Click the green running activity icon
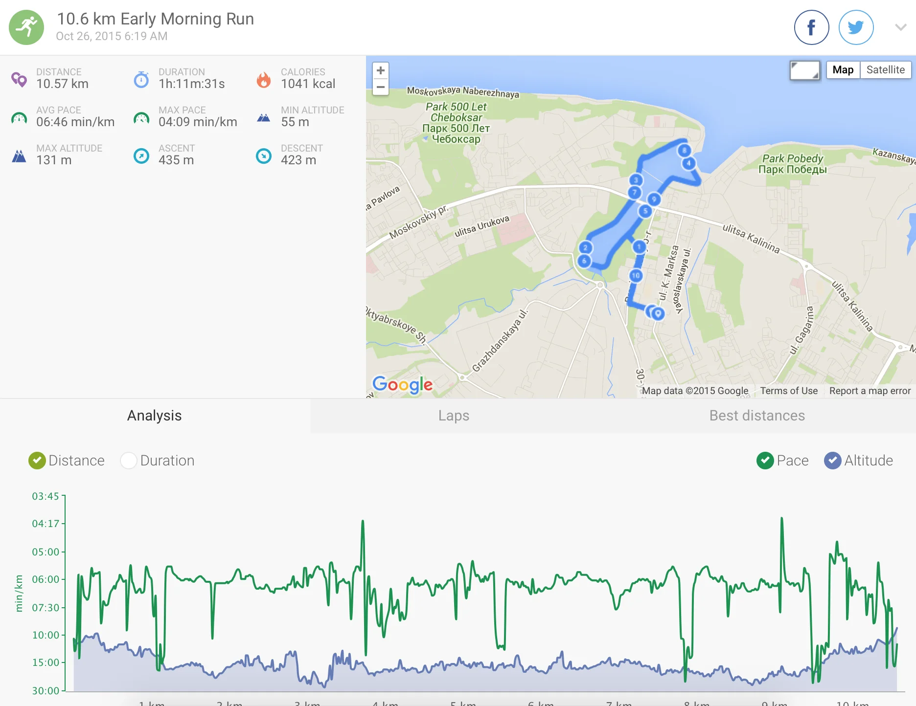This screenshot has height=706, width=916. pyautogui.click(x=26, y=27)
